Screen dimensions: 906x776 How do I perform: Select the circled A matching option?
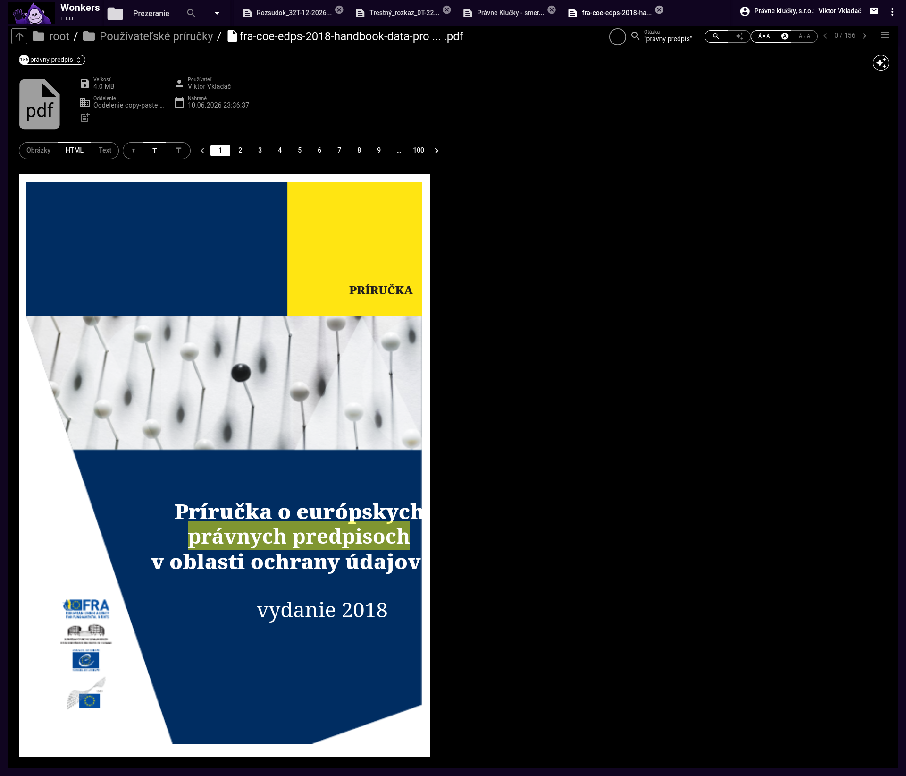(785, 36)
